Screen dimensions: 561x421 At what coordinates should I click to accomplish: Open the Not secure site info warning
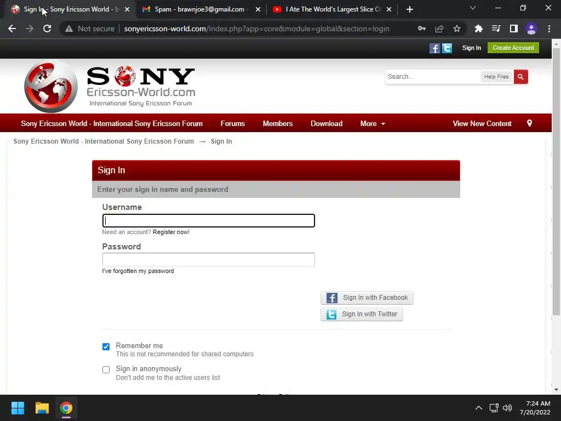pyautogui.click(x=90, y=29)
